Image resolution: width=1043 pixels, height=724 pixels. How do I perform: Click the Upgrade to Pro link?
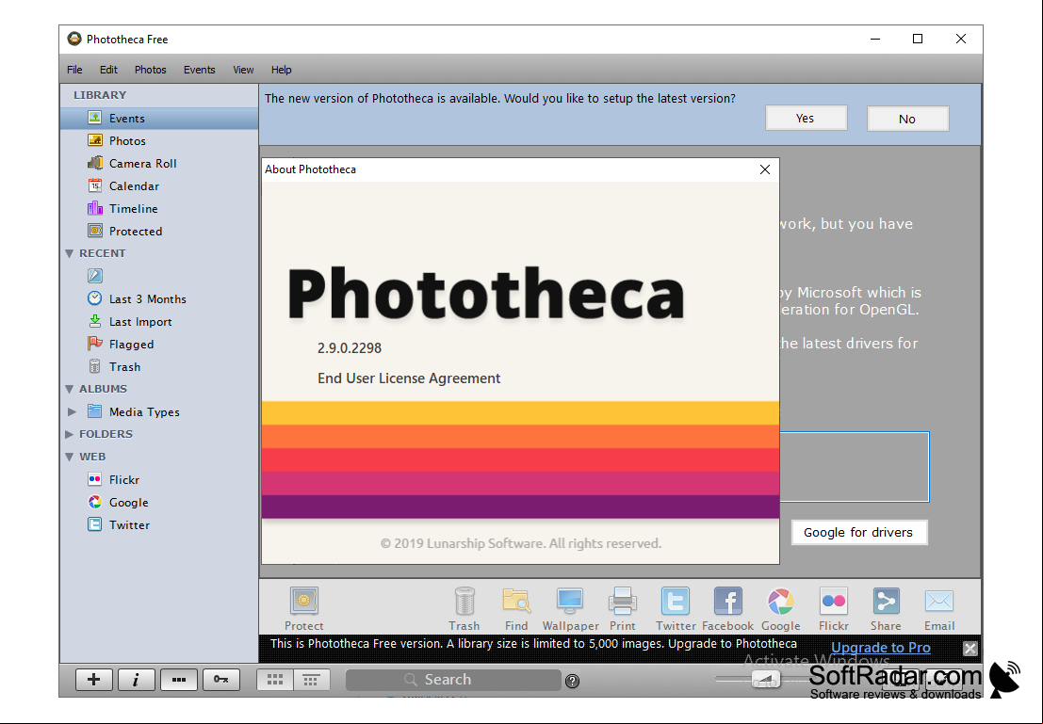[881, 647]
